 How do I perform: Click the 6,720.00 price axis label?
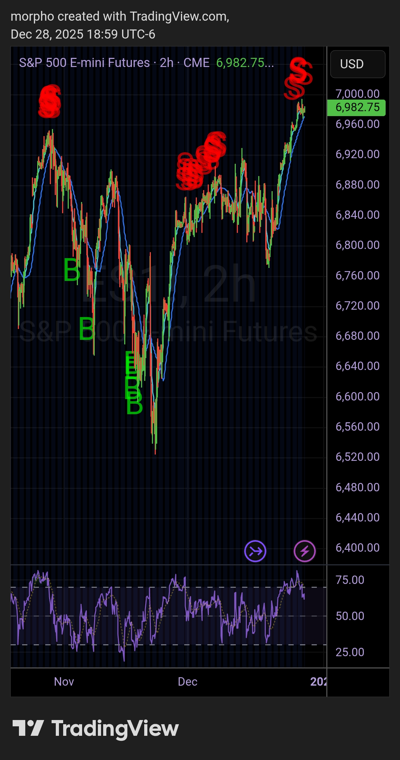click(357, 306)
